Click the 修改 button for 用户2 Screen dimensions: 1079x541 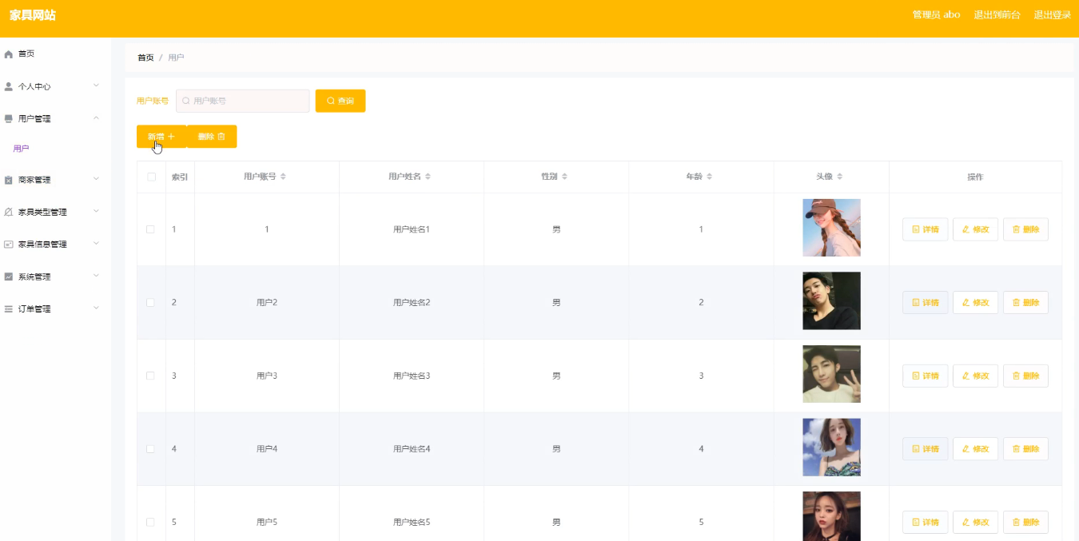975,303
